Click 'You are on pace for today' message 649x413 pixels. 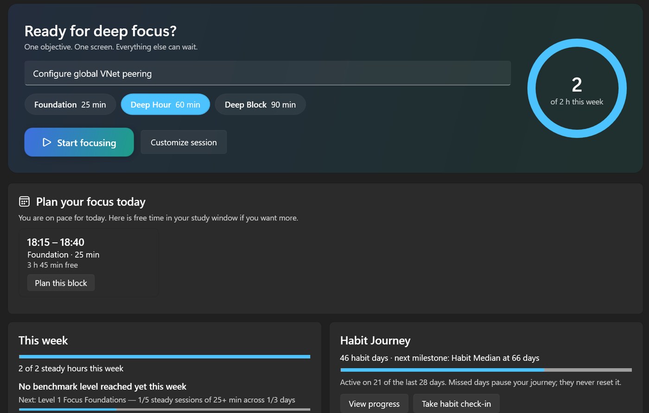point(158,218)
